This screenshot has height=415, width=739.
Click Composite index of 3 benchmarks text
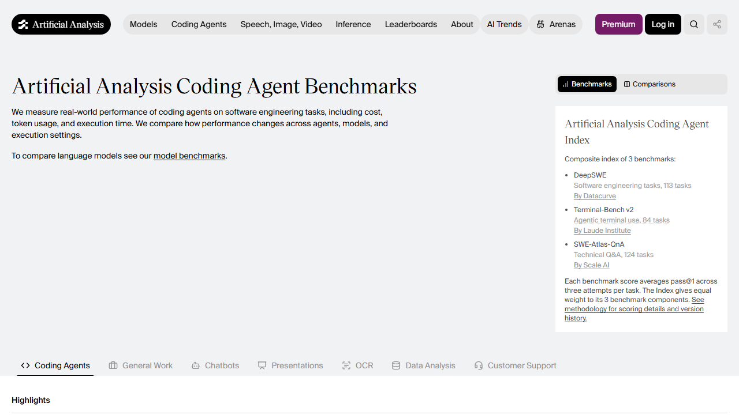620,159
